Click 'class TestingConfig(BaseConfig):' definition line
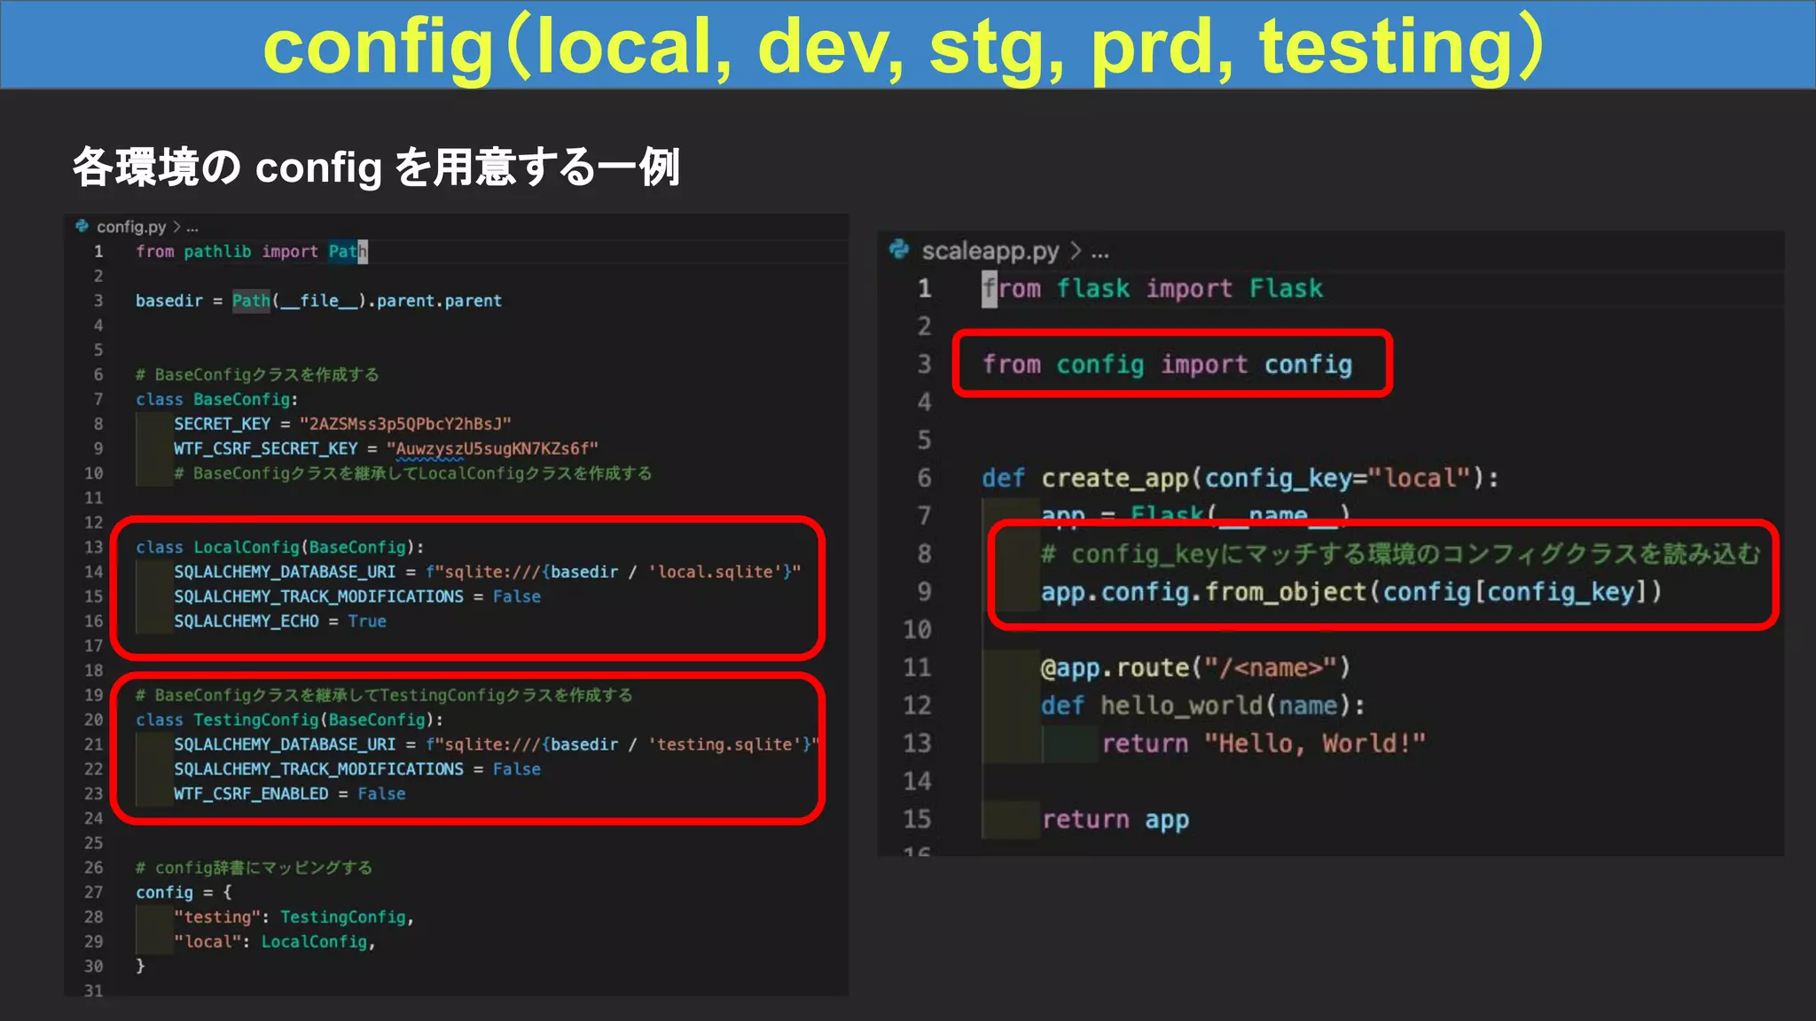Screen dimensions: 1816x1021 [x=289, y=720]
